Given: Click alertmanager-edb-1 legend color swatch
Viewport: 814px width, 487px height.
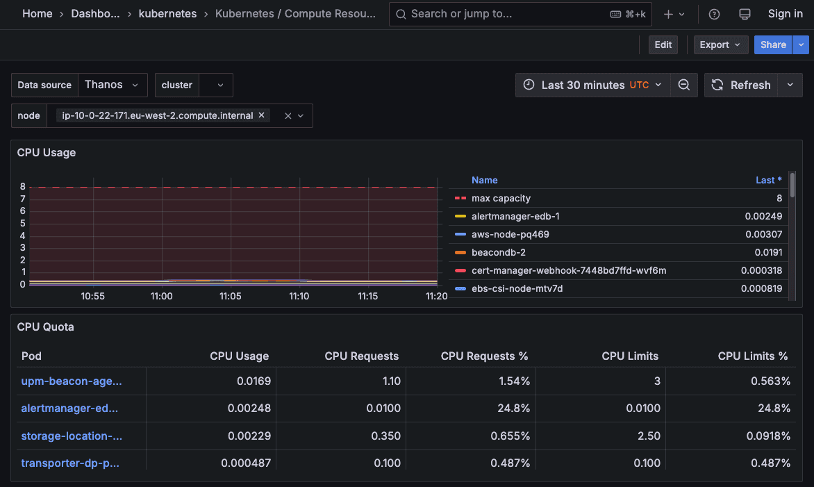Looking at the screenshot, I should tap(460, 216).
